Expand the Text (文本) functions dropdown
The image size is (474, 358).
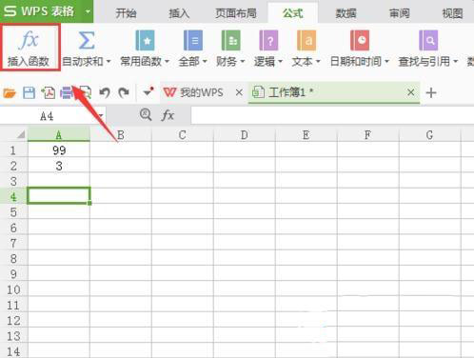tap(318, 61)
